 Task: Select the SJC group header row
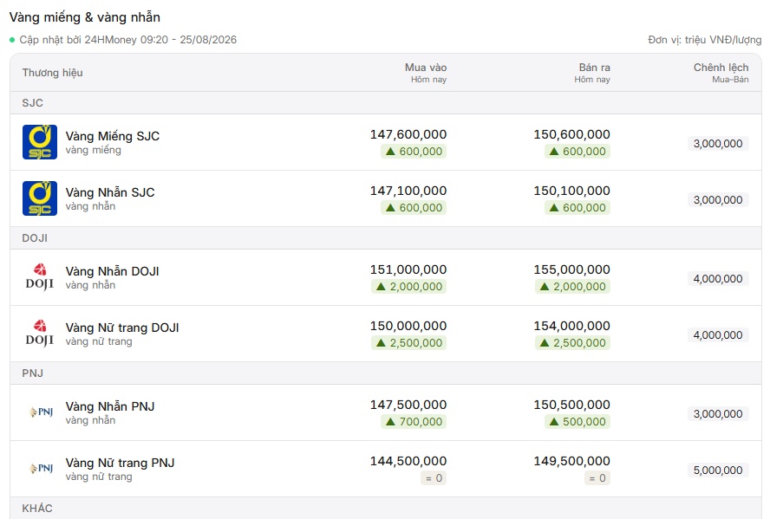(x=386, y=103)
